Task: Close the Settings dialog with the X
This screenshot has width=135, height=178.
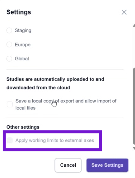Action: (124, 12)
